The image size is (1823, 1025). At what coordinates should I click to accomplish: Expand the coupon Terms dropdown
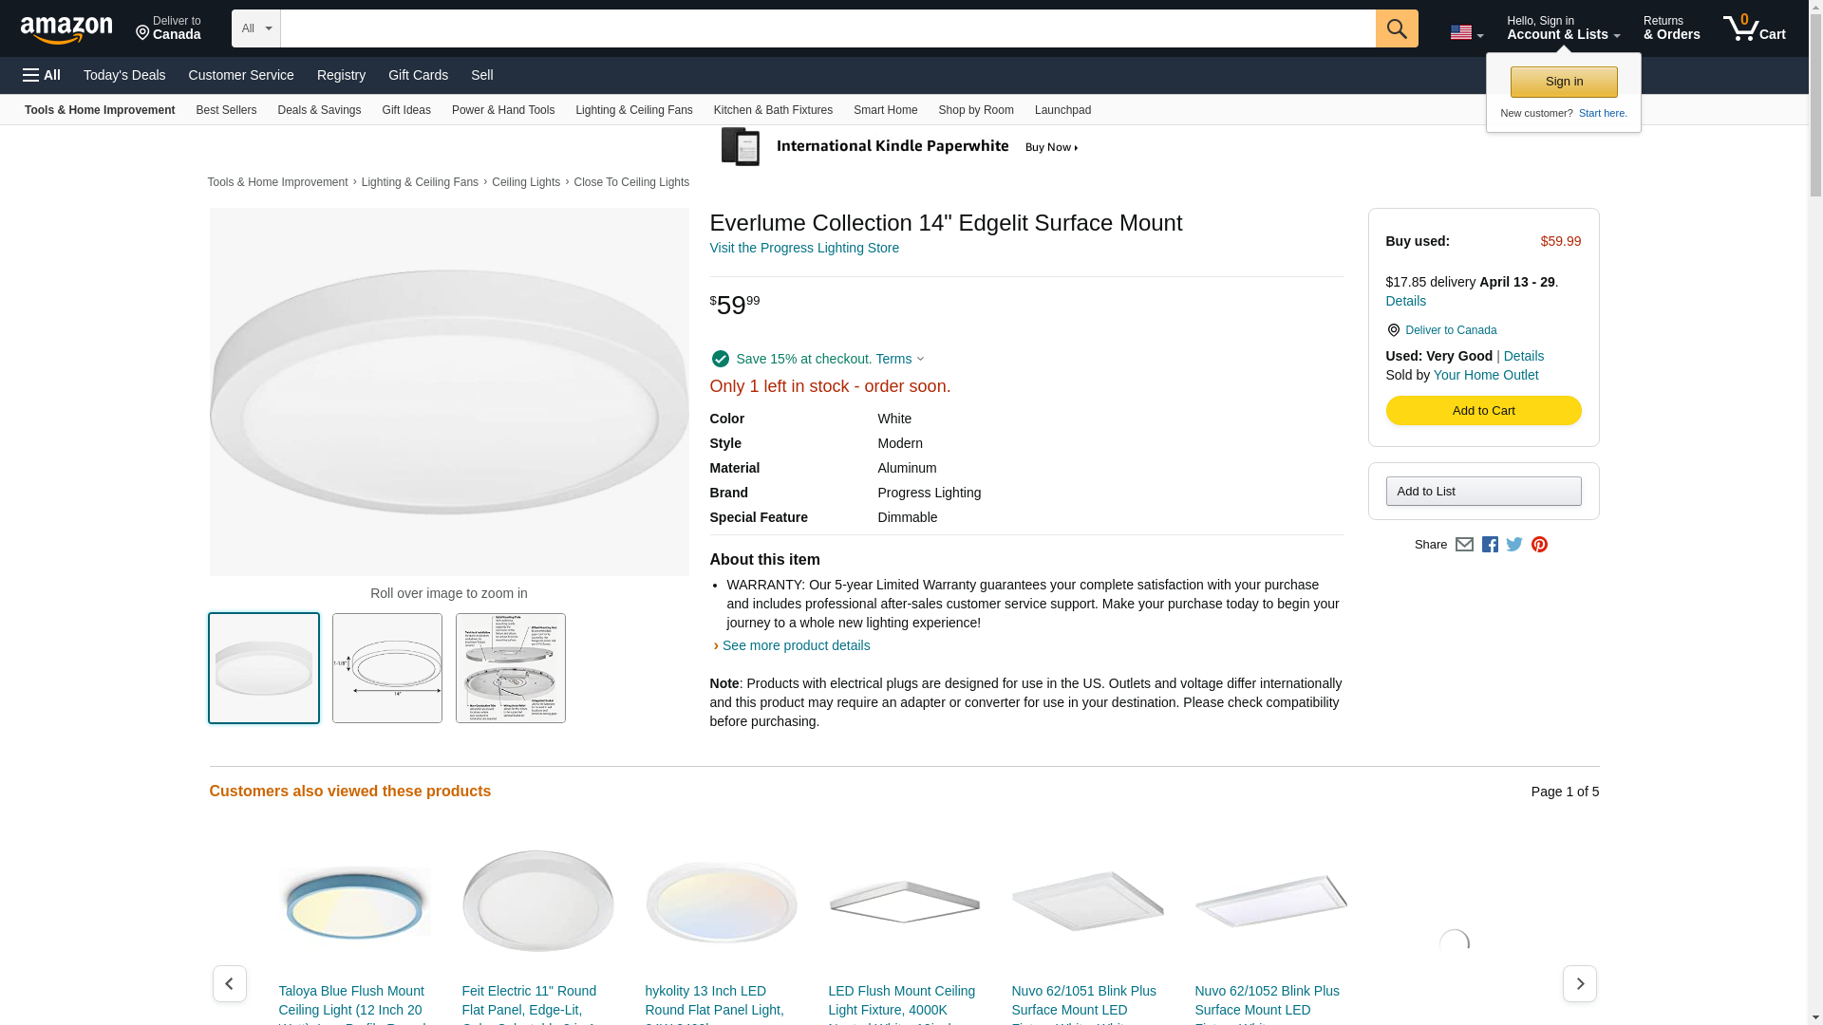[x=899, y=359]
